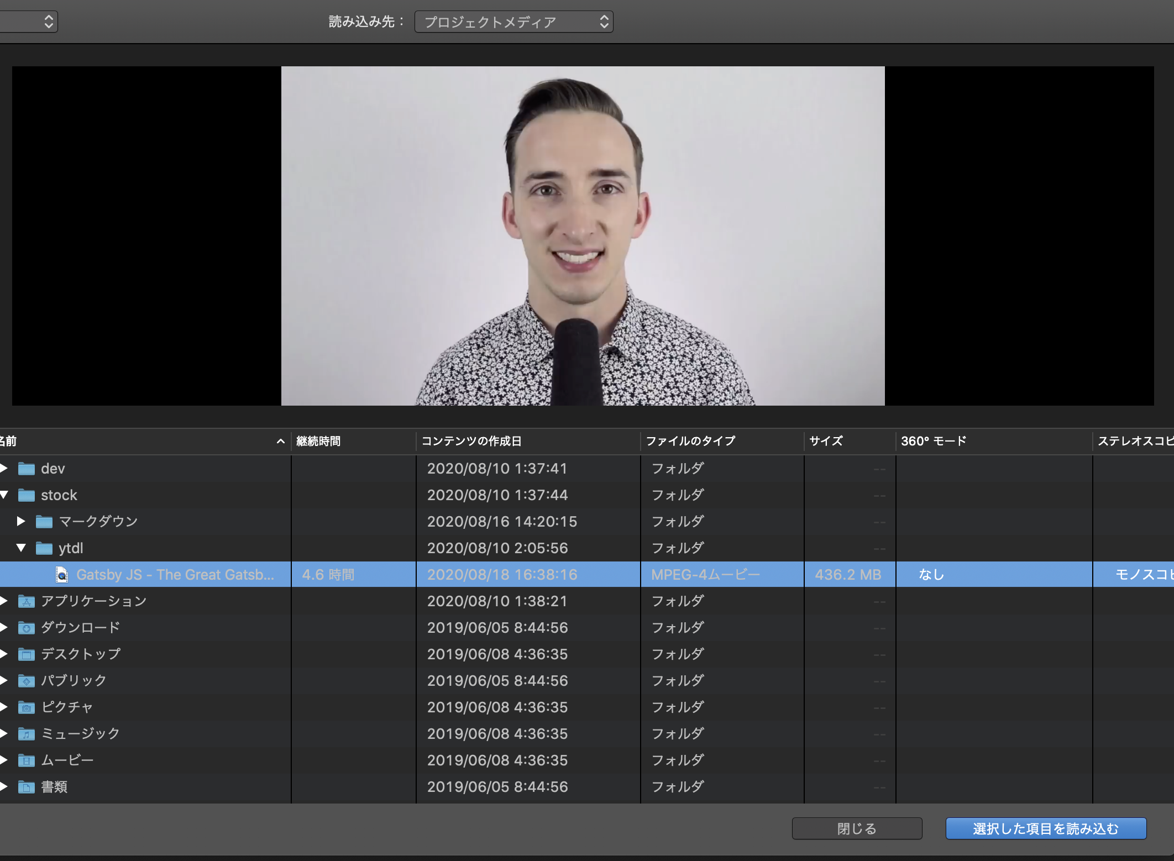The height and width of the screenshot is (861, 1174).
Task: Click the マークダウン folder icon
Action: [x=44, y=522]
